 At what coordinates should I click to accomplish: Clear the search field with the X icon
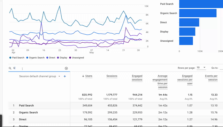(66, 68)
